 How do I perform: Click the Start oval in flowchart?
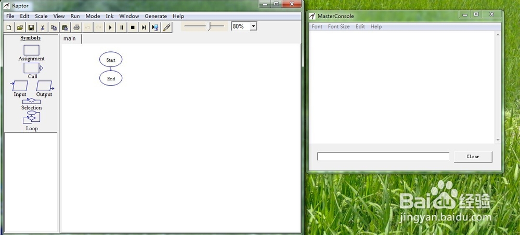click(x=111, y=60)
